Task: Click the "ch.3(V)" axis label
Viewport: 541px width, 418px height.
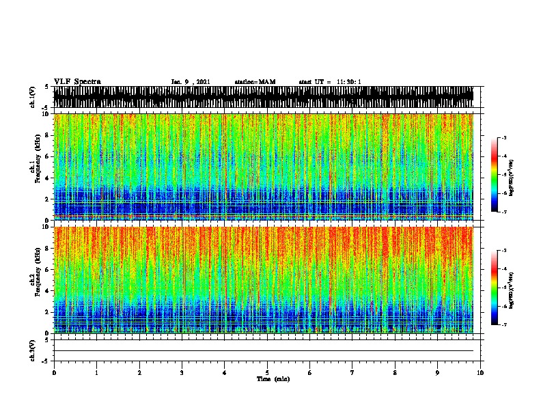Action: point(32,350)
